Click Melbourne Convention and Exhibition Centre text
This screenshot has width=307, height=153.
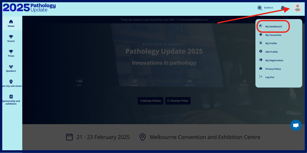205,137
